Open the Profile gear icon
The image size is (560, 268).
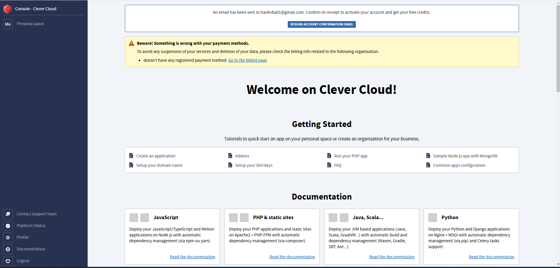pyautogui.click(x=8, y=237)
